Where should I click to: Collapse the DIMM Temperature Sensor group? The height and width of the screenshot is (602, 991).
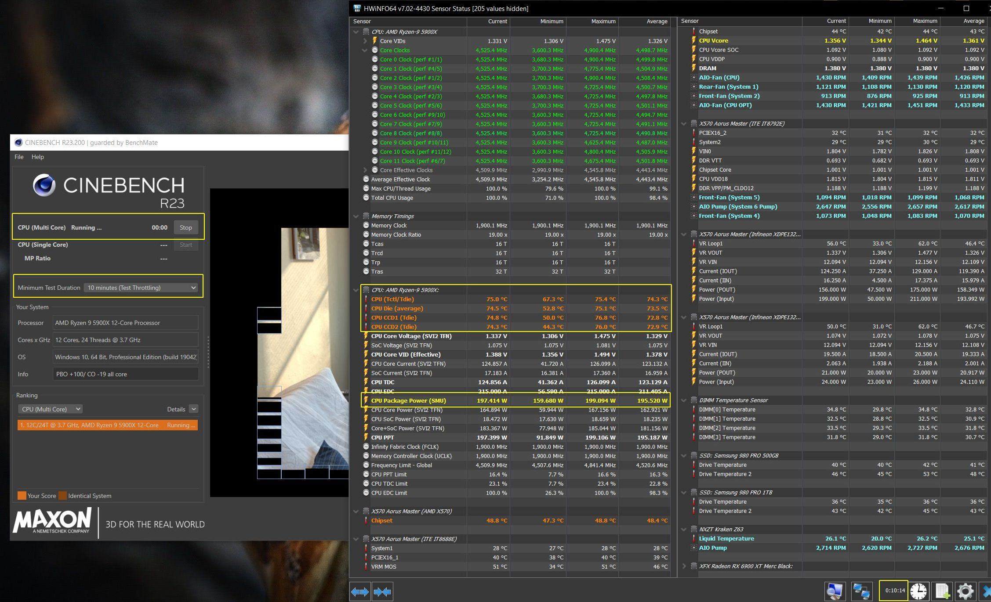[684, 400]
